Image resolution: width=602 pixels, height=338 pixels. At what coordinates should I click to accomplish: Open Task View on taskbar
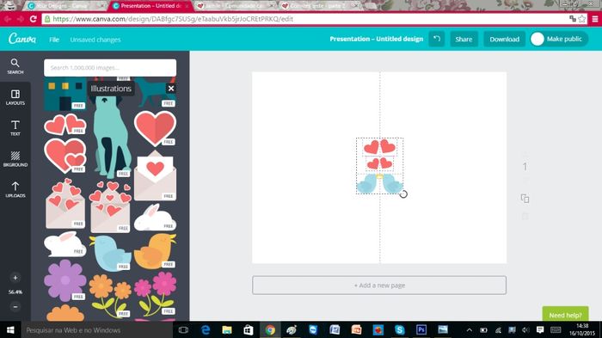(183, 330)
